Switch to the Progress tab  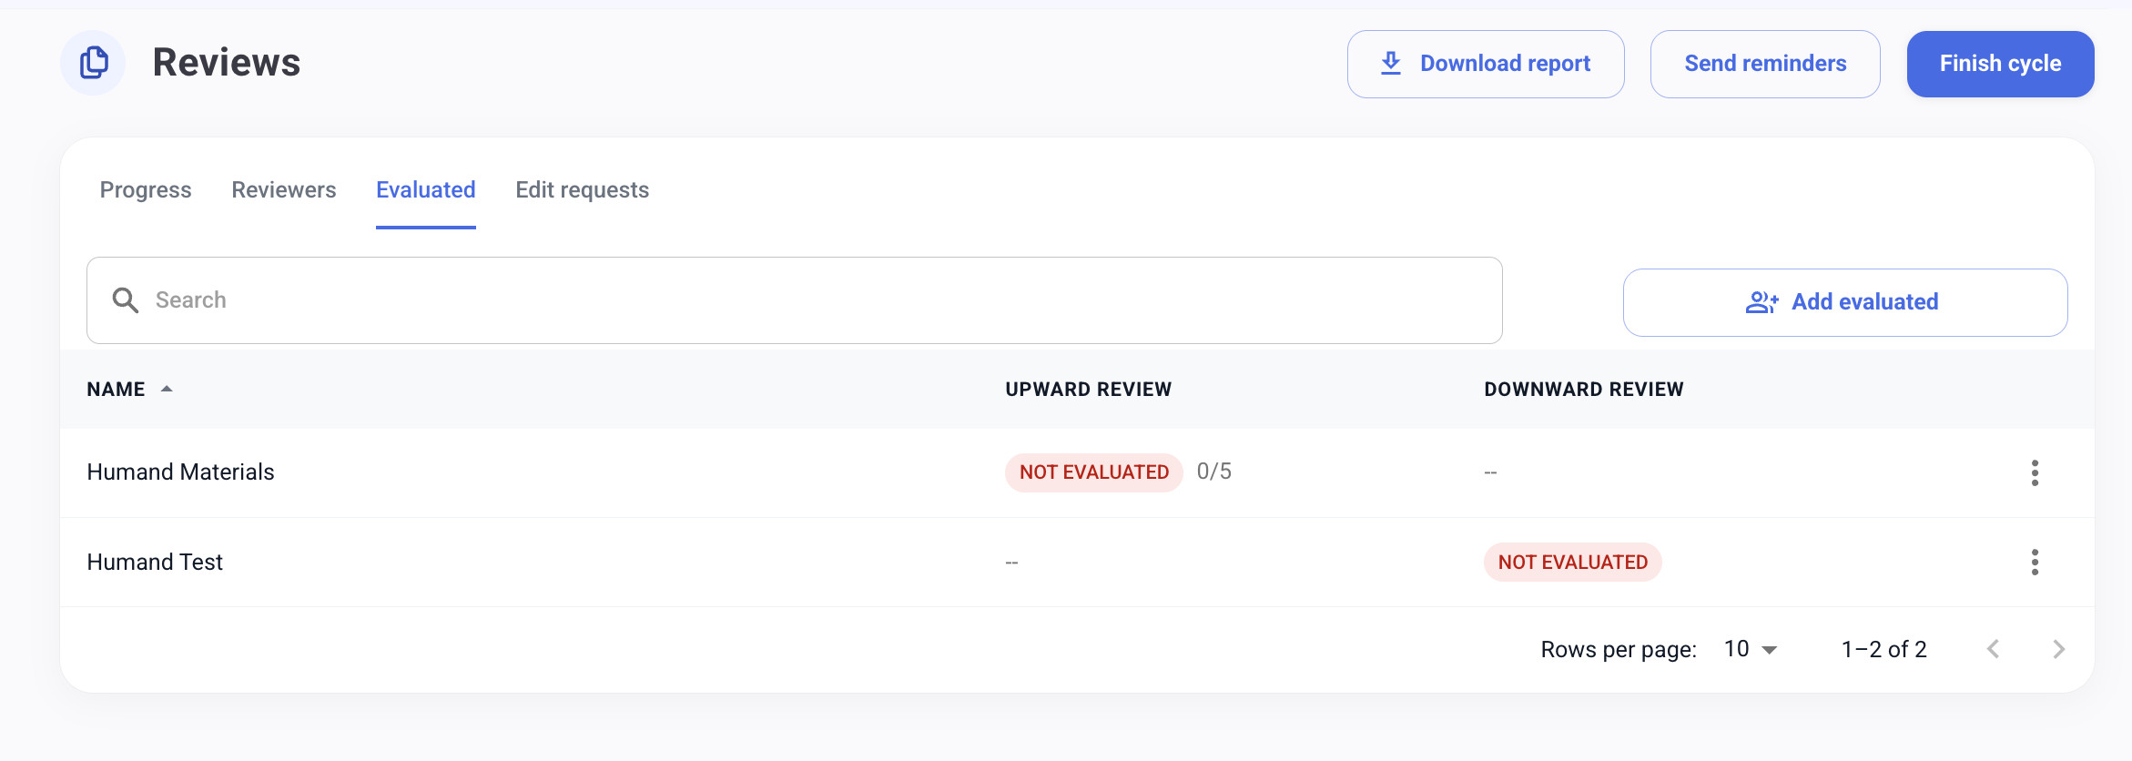click(146, 190)
